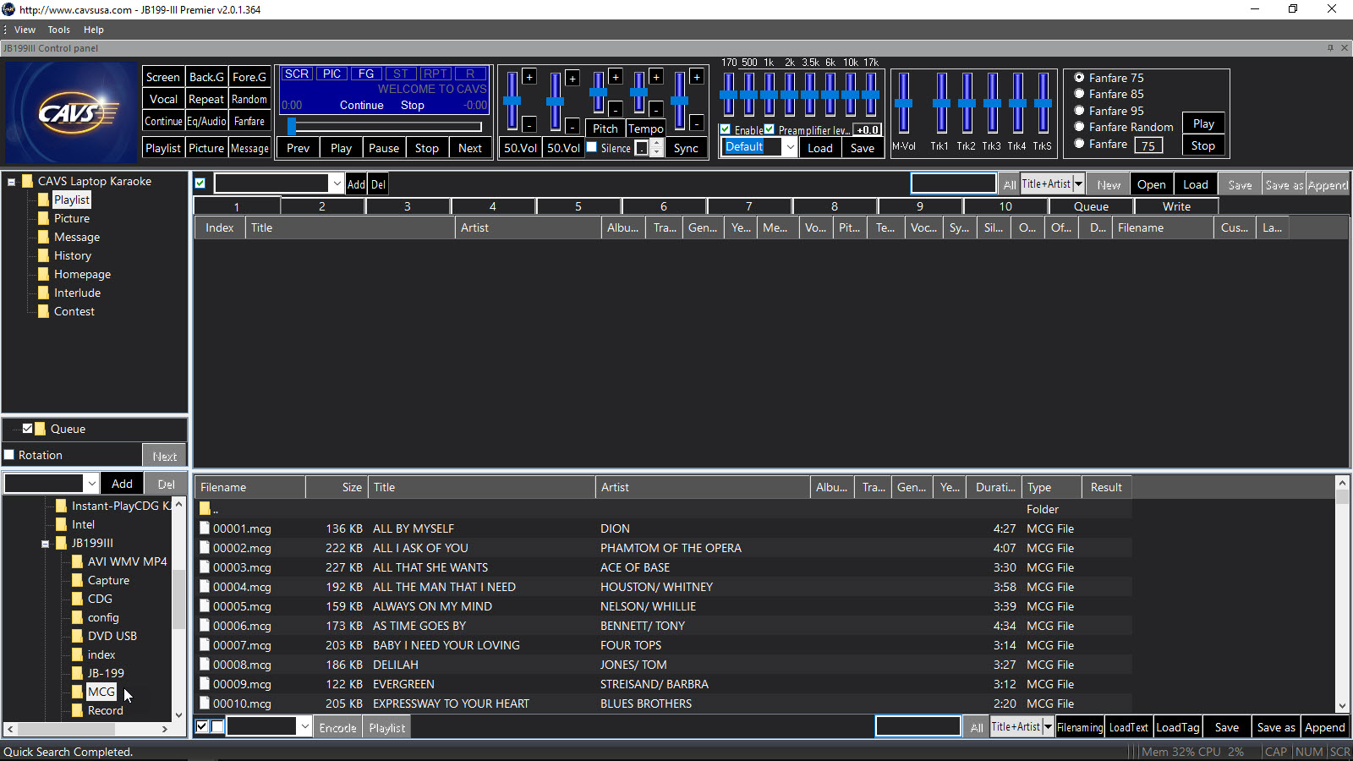
Task: Open the CDG folder icon
Action: [x=77, y=599]
